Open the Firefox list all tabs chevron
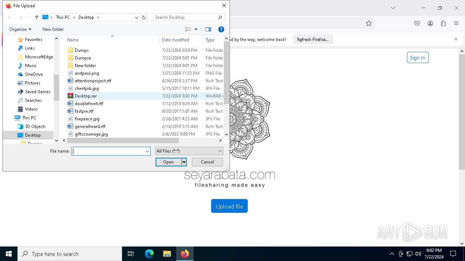 [393, 8]
